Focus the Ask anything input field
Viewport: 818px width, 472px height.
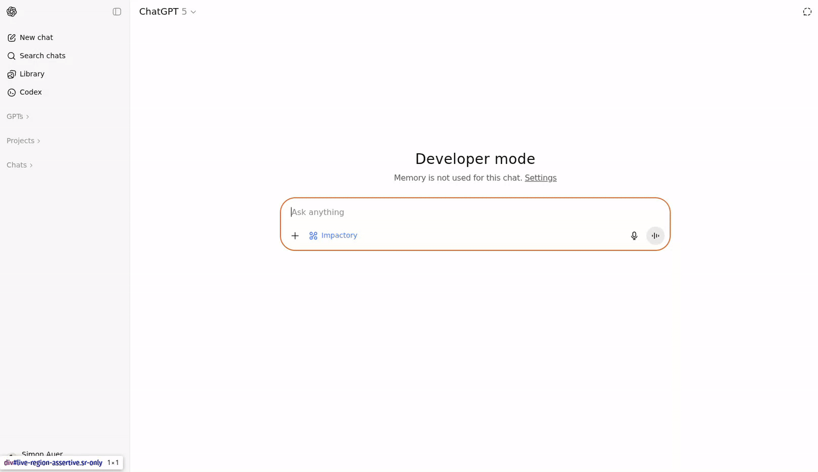click(460, 212)
